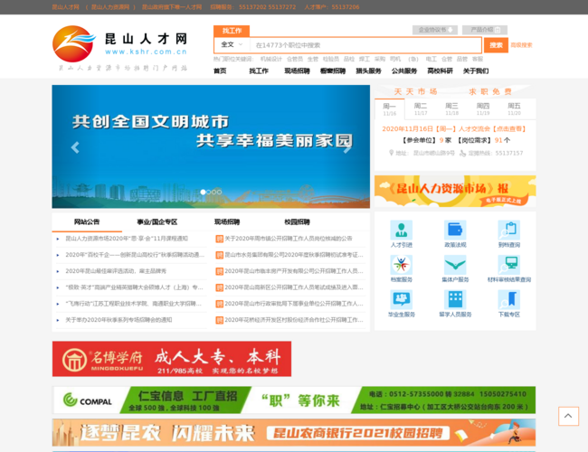Click orange icon beside 昆山市水务集团 notice

click(220, 255)
